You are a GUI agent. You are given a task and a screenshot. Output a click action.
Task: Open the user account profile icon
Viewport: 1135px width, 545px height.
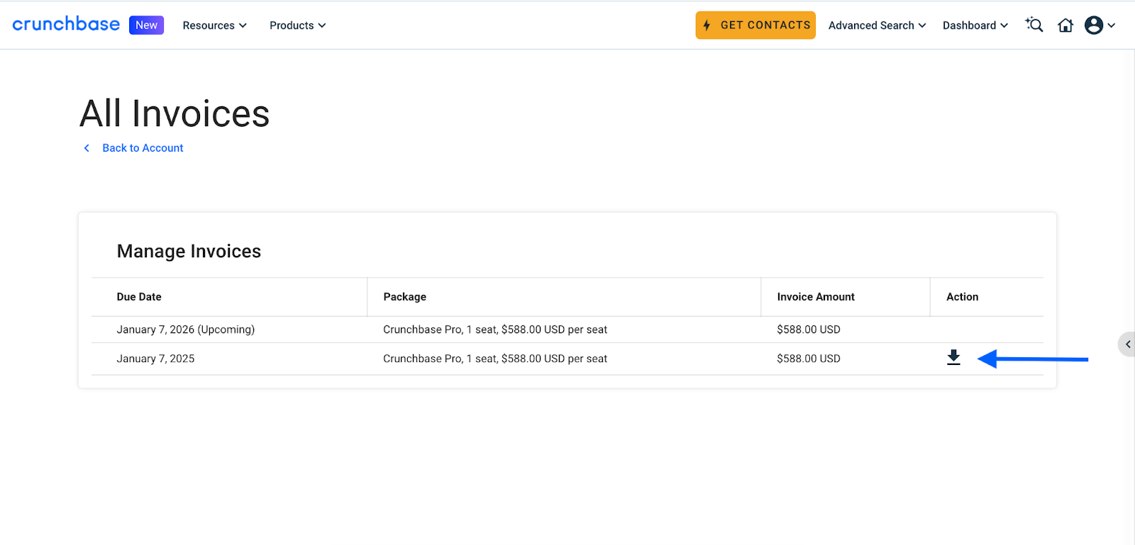[x=1094, y=26]
